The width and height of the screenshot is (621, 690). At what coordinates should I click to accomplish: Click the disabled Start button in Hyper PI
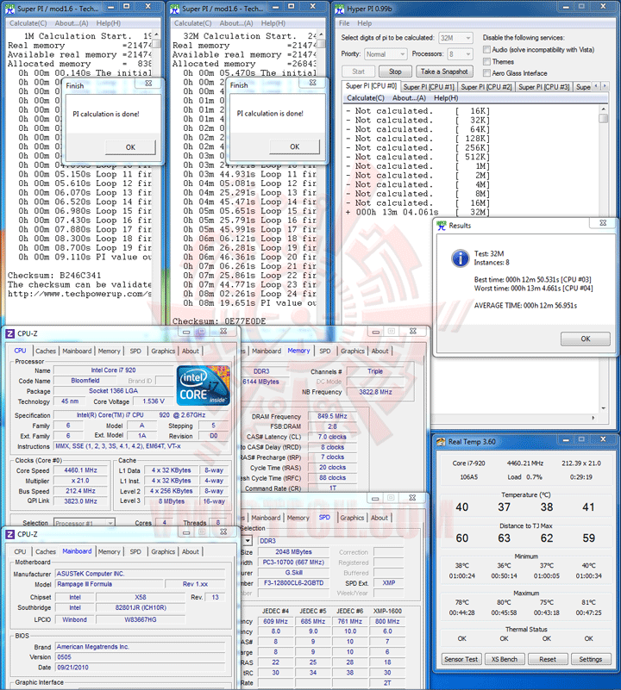[x=358, y=71]
